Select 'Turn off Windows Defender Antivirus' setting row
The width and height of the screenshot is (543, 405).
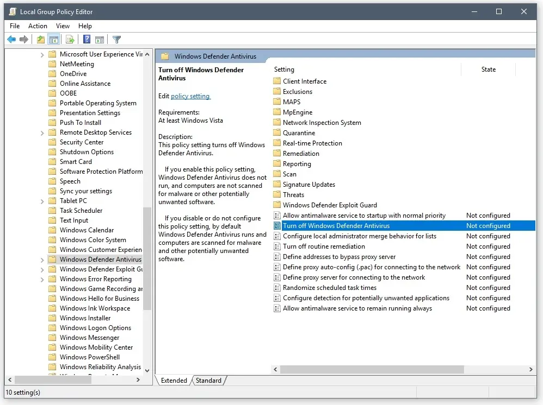click(x=404, y=226)
